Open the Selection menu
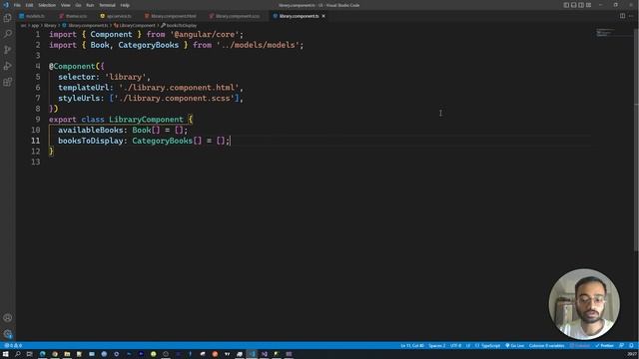Image resolution: width=639 pixels, height=359 pixels. click(x=47, y=5)
